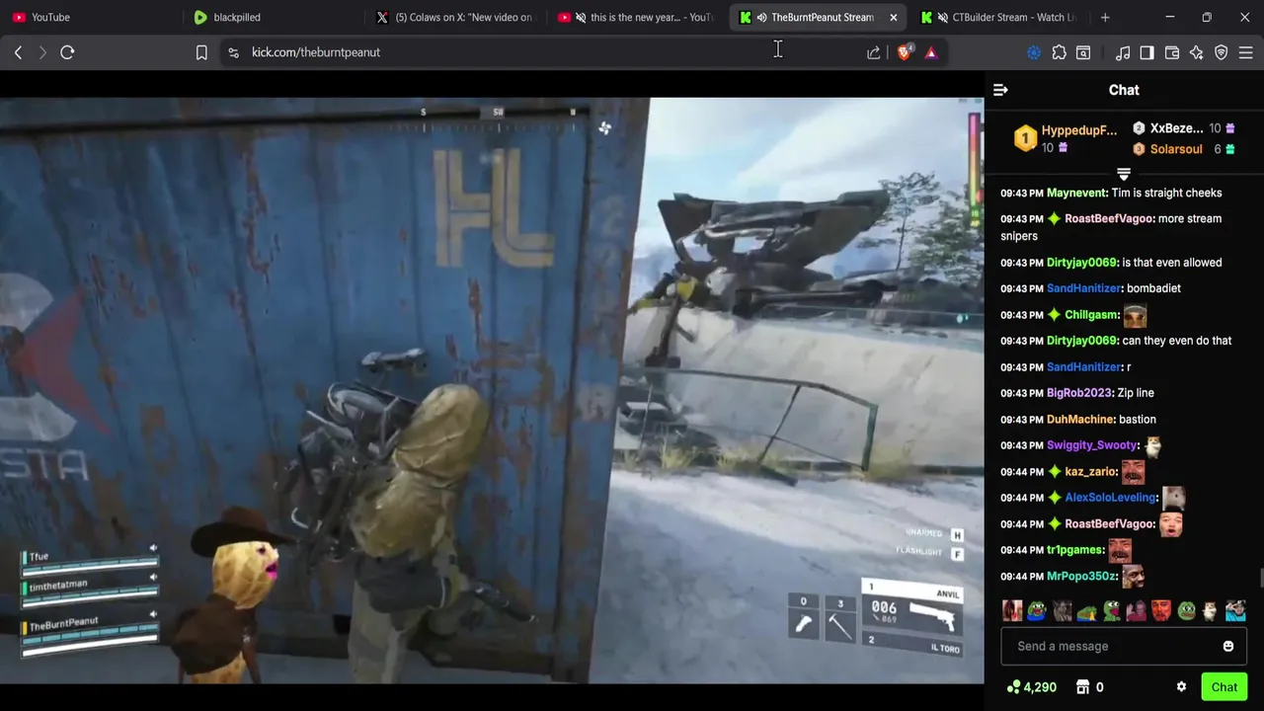Open tr1pgames username in chat

(1074, 550)
